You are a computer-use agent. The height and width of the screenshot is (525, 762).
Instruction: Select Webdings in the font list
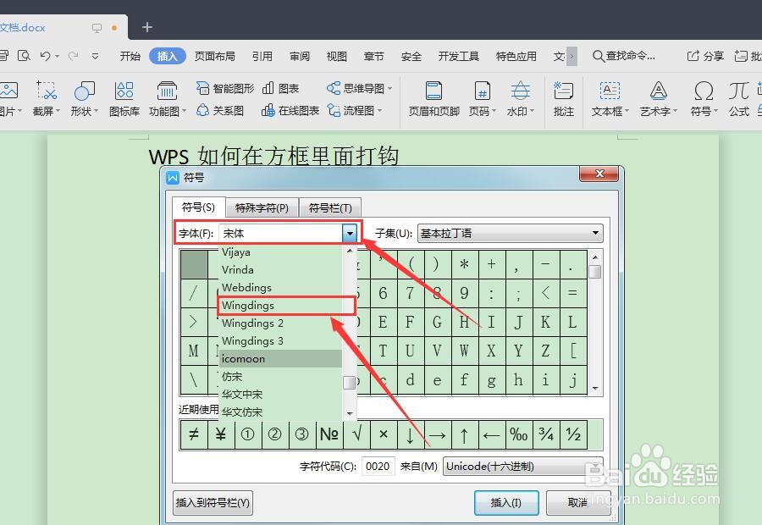coord(281,287)
